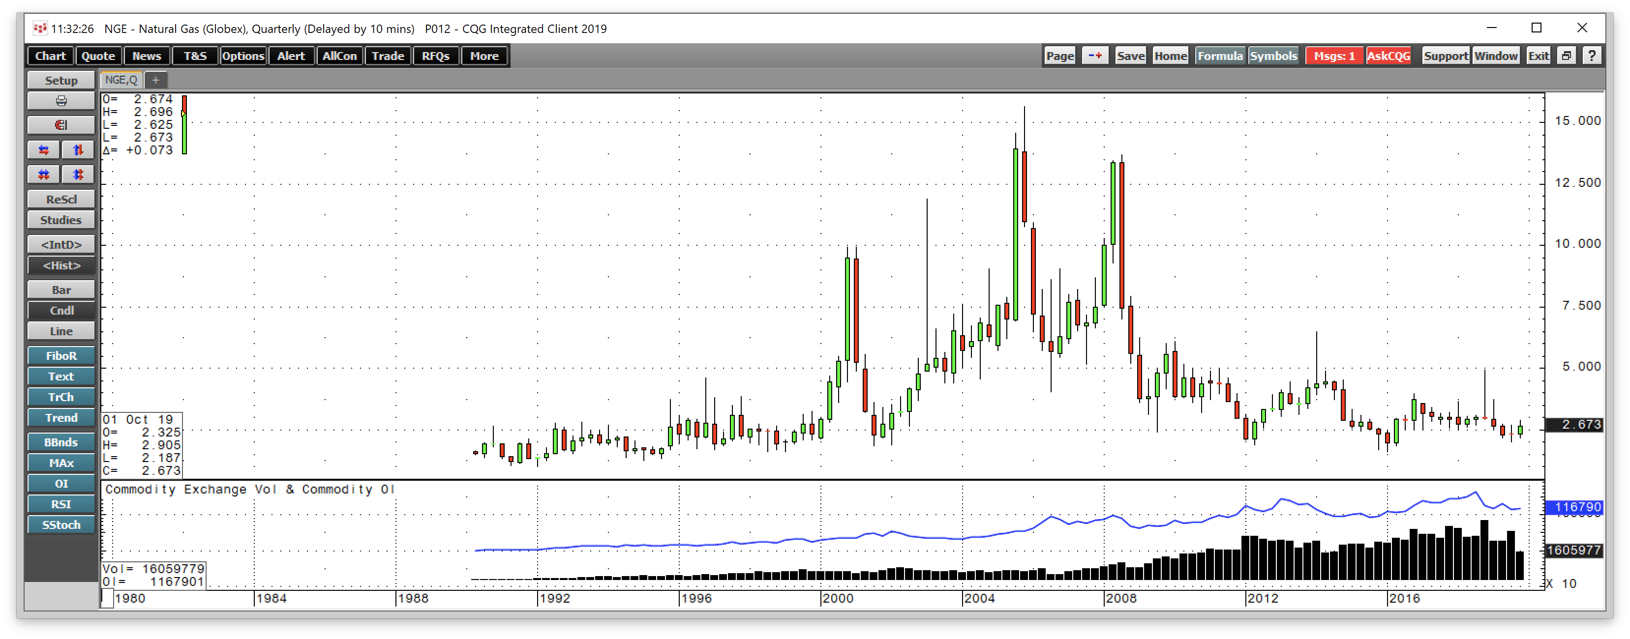
Task: Click the question mark help icon
Action: 1592,56
